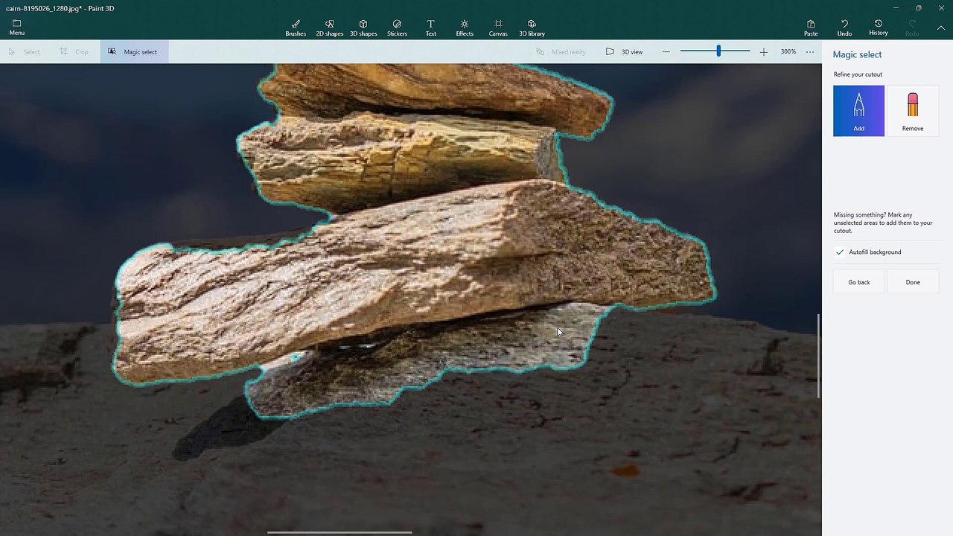Click the vertical canvas scrollbar
The height and width of the screenshot is (536, 953).
(x=818, y=356)
